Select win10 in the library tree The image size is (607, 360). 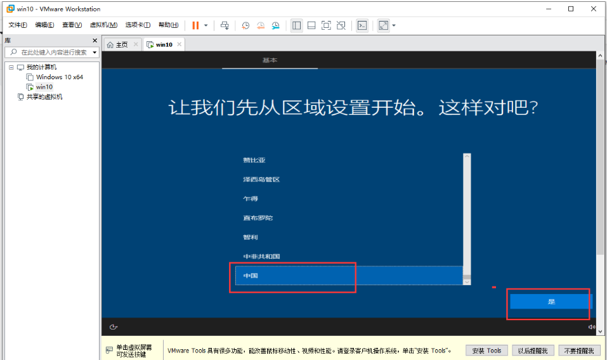(x=44, y=87)
